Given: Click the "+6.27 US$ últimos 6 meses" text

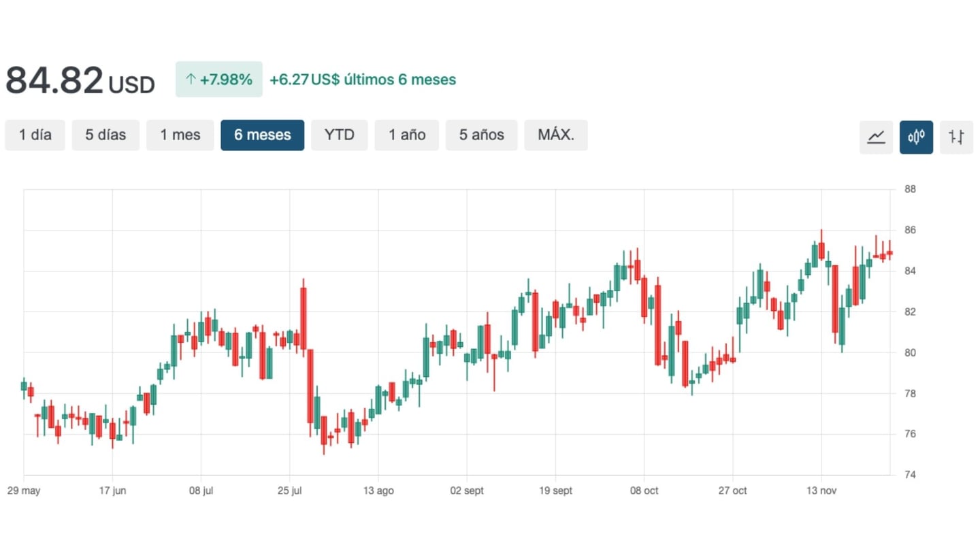Looking at the screenshot, I should (x=363, y=80).
